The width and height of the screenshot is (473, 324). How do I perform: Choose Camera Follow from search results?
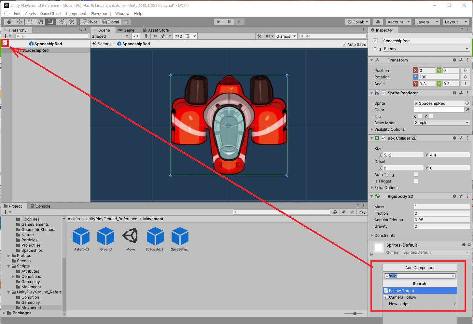(x=420, y=297)
